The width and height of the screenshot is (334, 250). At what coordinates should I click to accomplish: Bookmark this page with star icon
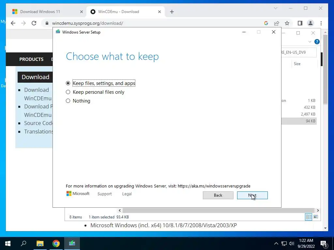(x=287, y=23)
